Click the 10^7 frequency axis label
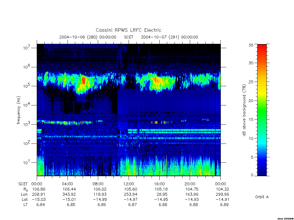Image resolution: width=294 pixels, height=220 pixels. click(x=27, y=48)
